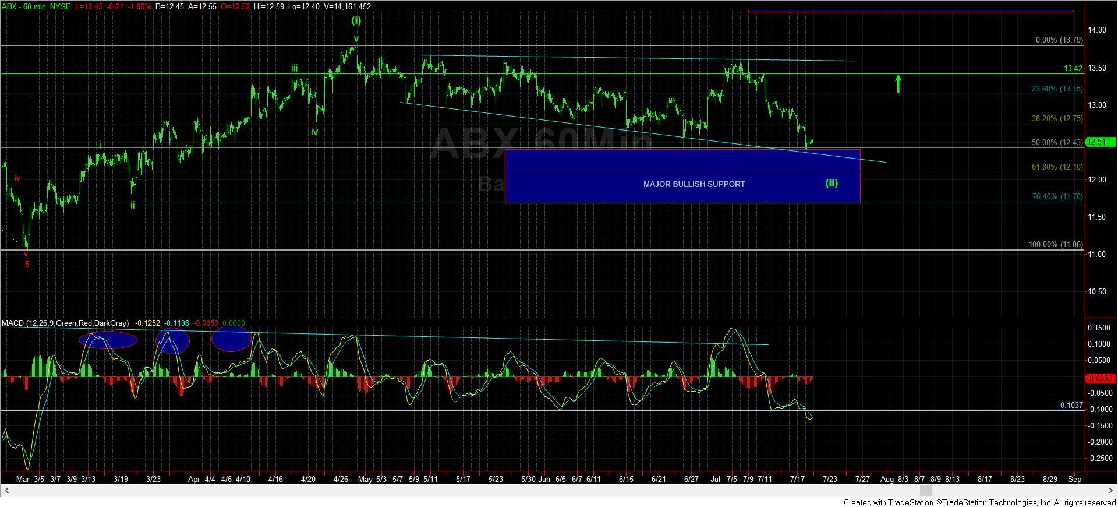Click the red MACD value tag '-0.0053'

coord(1101,378)
